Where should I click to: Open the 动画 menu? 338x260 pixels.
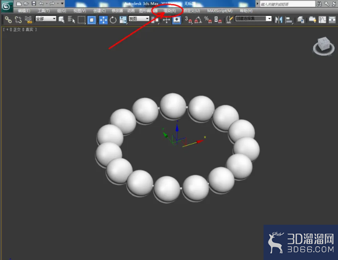[131, 11]
